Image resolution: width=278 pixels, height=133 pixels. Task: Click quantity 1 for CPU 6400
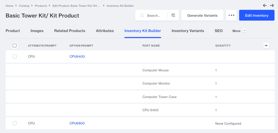pos(216,110)
